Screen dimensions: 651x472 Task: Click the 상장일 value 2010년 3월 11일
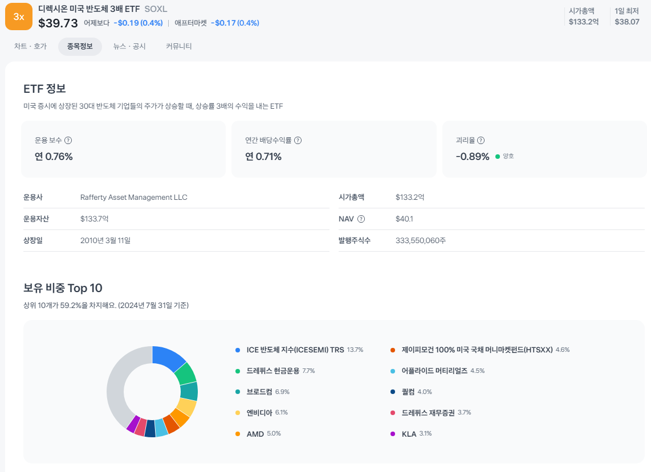(x=105, y=241)
